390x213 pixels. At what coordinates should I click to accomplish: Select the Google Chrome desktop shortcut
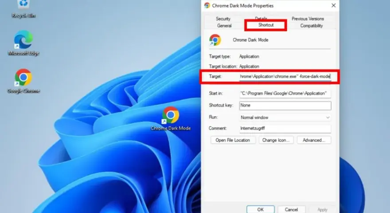point(23,81)
